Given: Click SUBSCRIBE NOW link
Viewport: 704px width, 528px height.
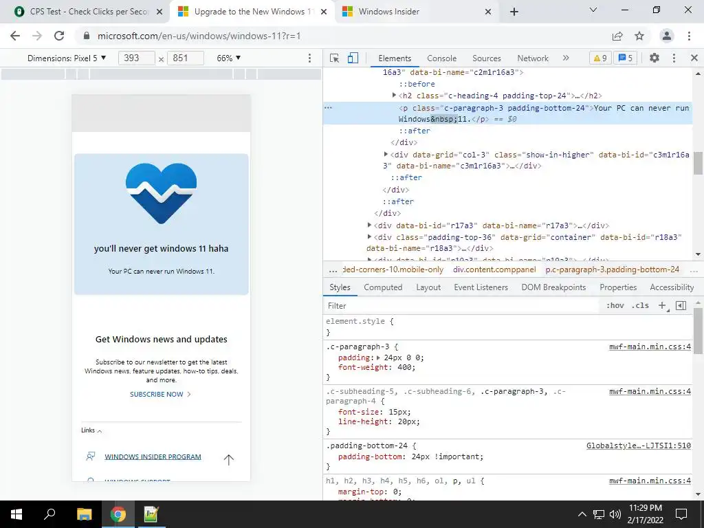Looking at the screenshot, I should [160, 394].
